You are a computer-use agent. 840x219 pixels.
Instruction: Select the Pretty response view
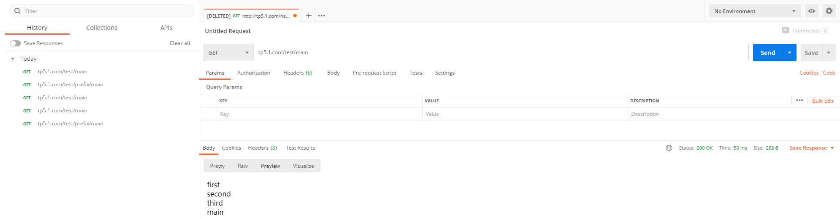pos(218,166)
